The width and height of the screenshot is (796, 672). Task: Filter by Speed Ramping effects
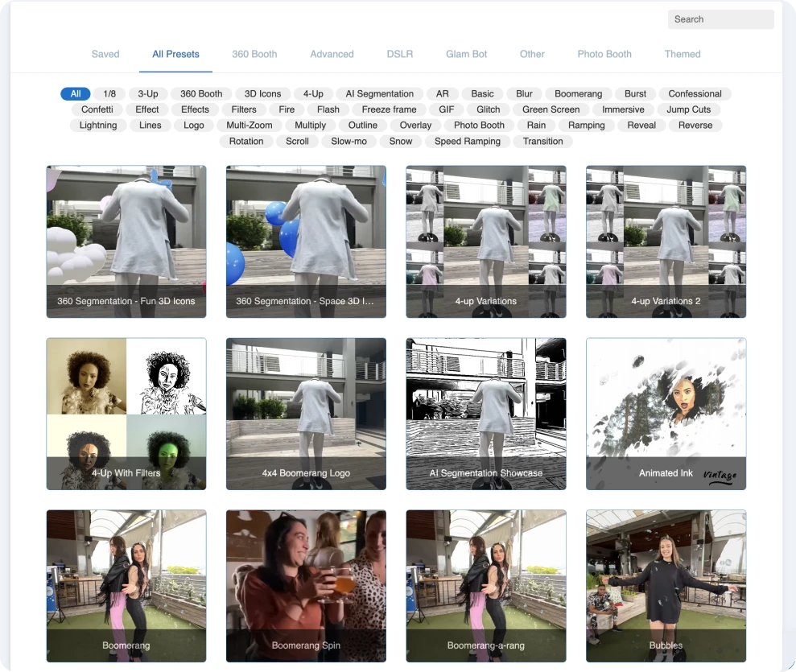(467, 141)
